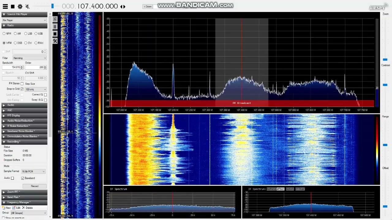Expand the Demodulator Noise Blanker panel

[x=24, y=137]
